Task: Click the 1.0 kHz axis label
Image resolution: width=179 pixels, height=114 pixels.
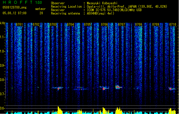Action: (3, 51)
